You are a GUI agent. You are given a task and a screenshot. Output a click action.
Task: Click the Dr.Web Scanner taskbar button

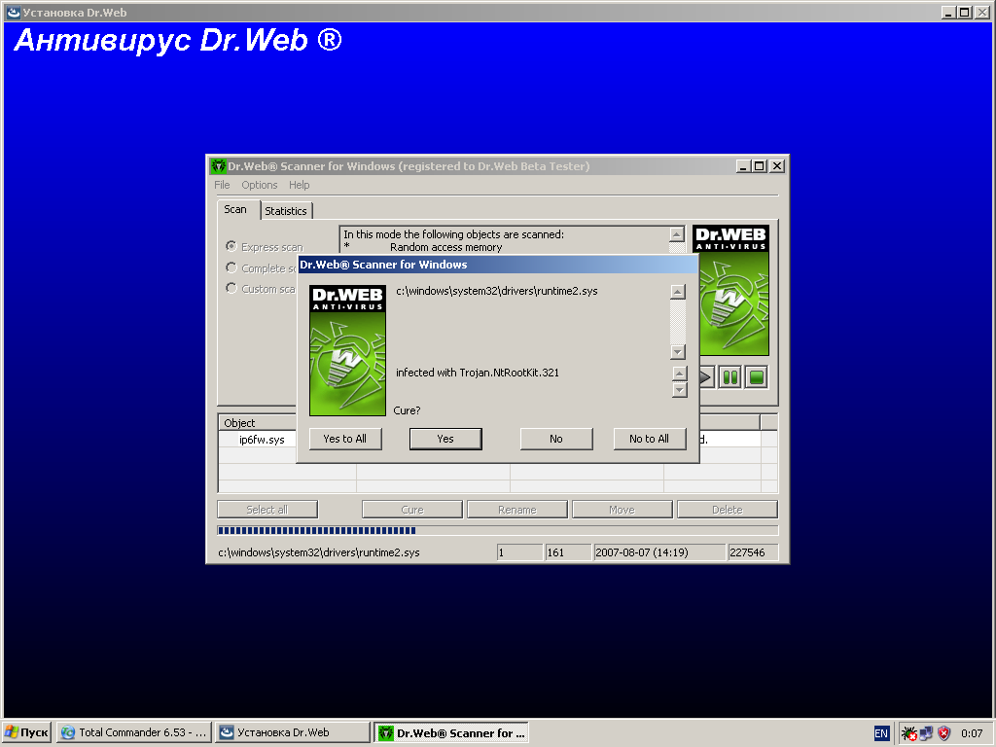(x=451, y=732)
